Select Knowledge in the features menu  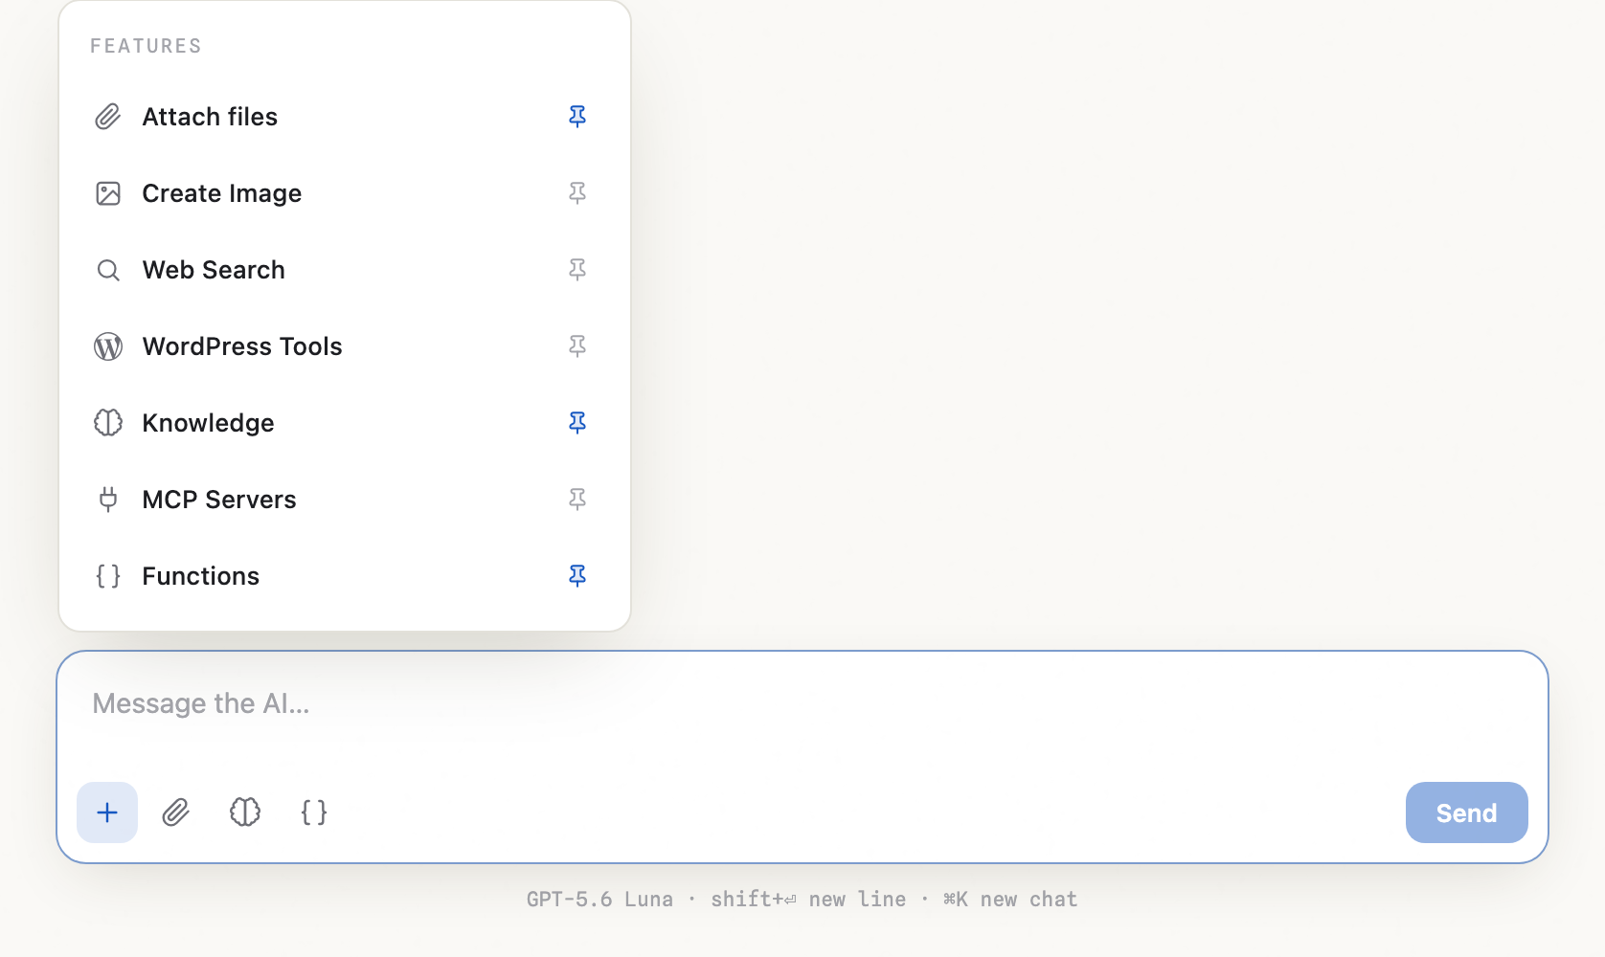345,423
